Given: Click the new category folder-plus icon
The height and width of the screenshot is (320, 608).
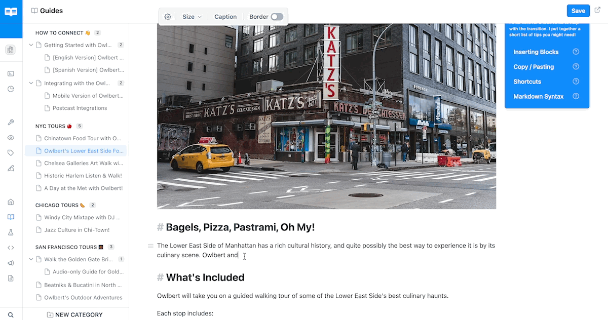Looking at the screenshot, I should tap(50, 315).
